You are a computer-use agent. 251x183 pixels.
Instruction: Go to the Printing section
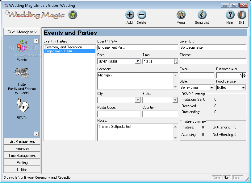coord(22,163)
